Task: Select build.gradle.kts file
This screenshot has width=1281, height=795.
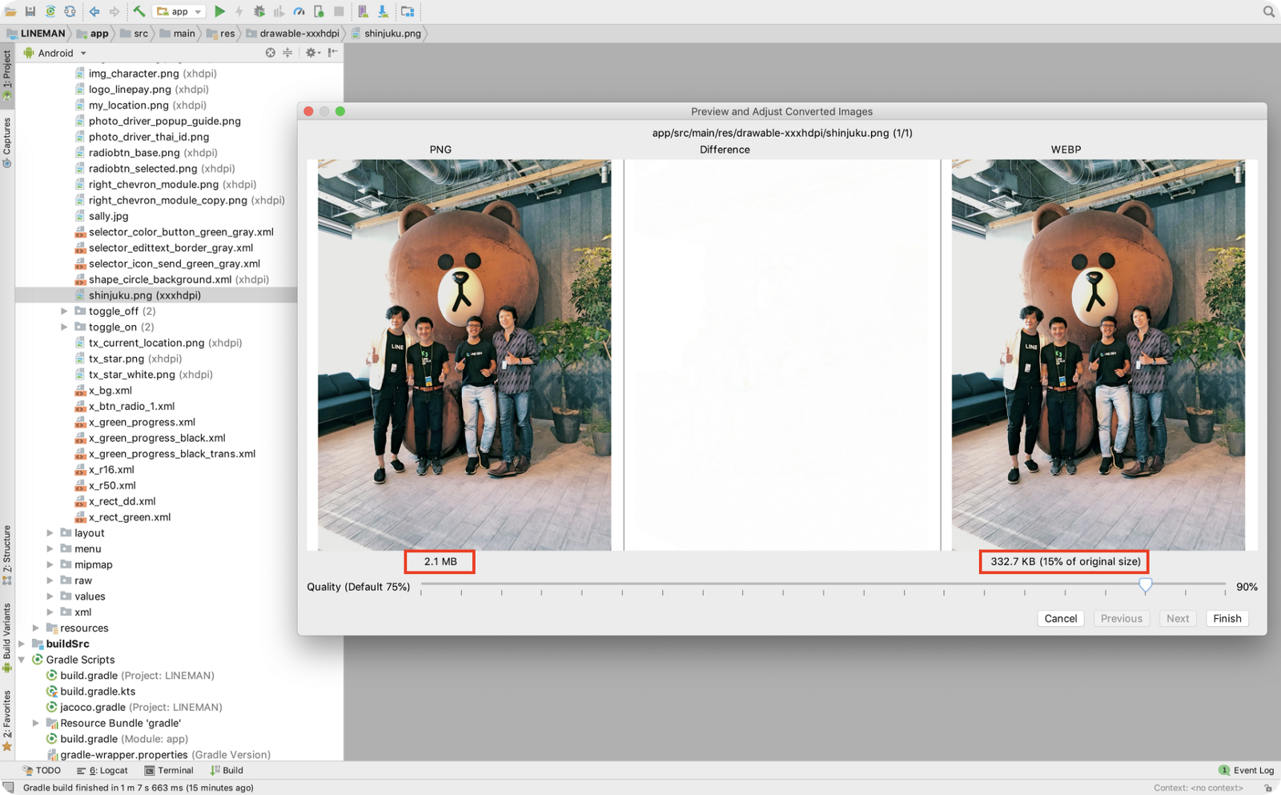Action: (98, 691)
